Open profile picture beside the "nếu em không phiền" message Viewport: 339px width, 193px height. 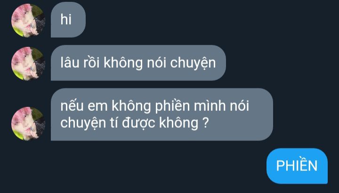(x=28, y=124)
